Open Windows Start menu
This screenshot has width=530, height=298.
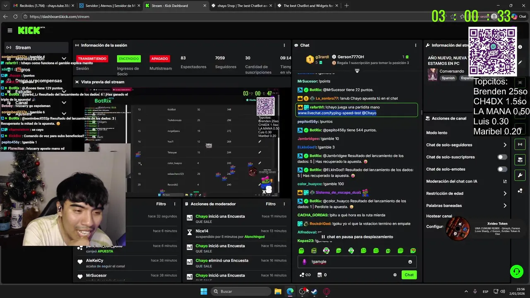[204, 291]
